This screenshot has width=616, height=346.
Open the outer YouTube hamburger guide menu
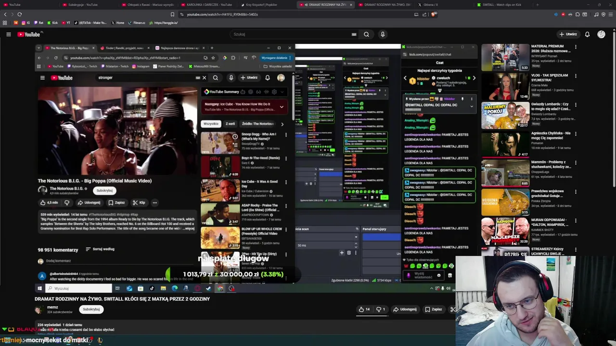pyautogui.click(x=8, y=34)
